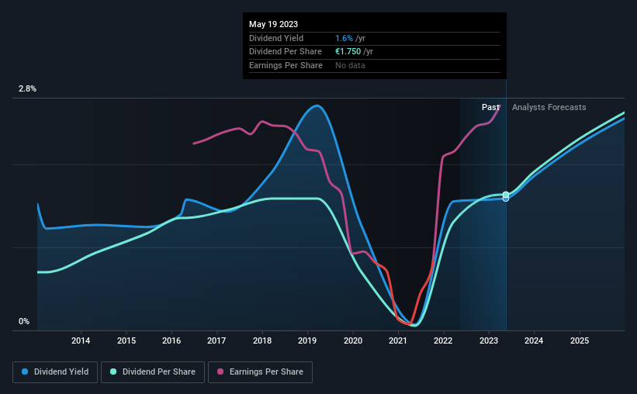Click the 2021 x-axis label
This screenshot has width=637, height=394.
click(x=398, y=340)
